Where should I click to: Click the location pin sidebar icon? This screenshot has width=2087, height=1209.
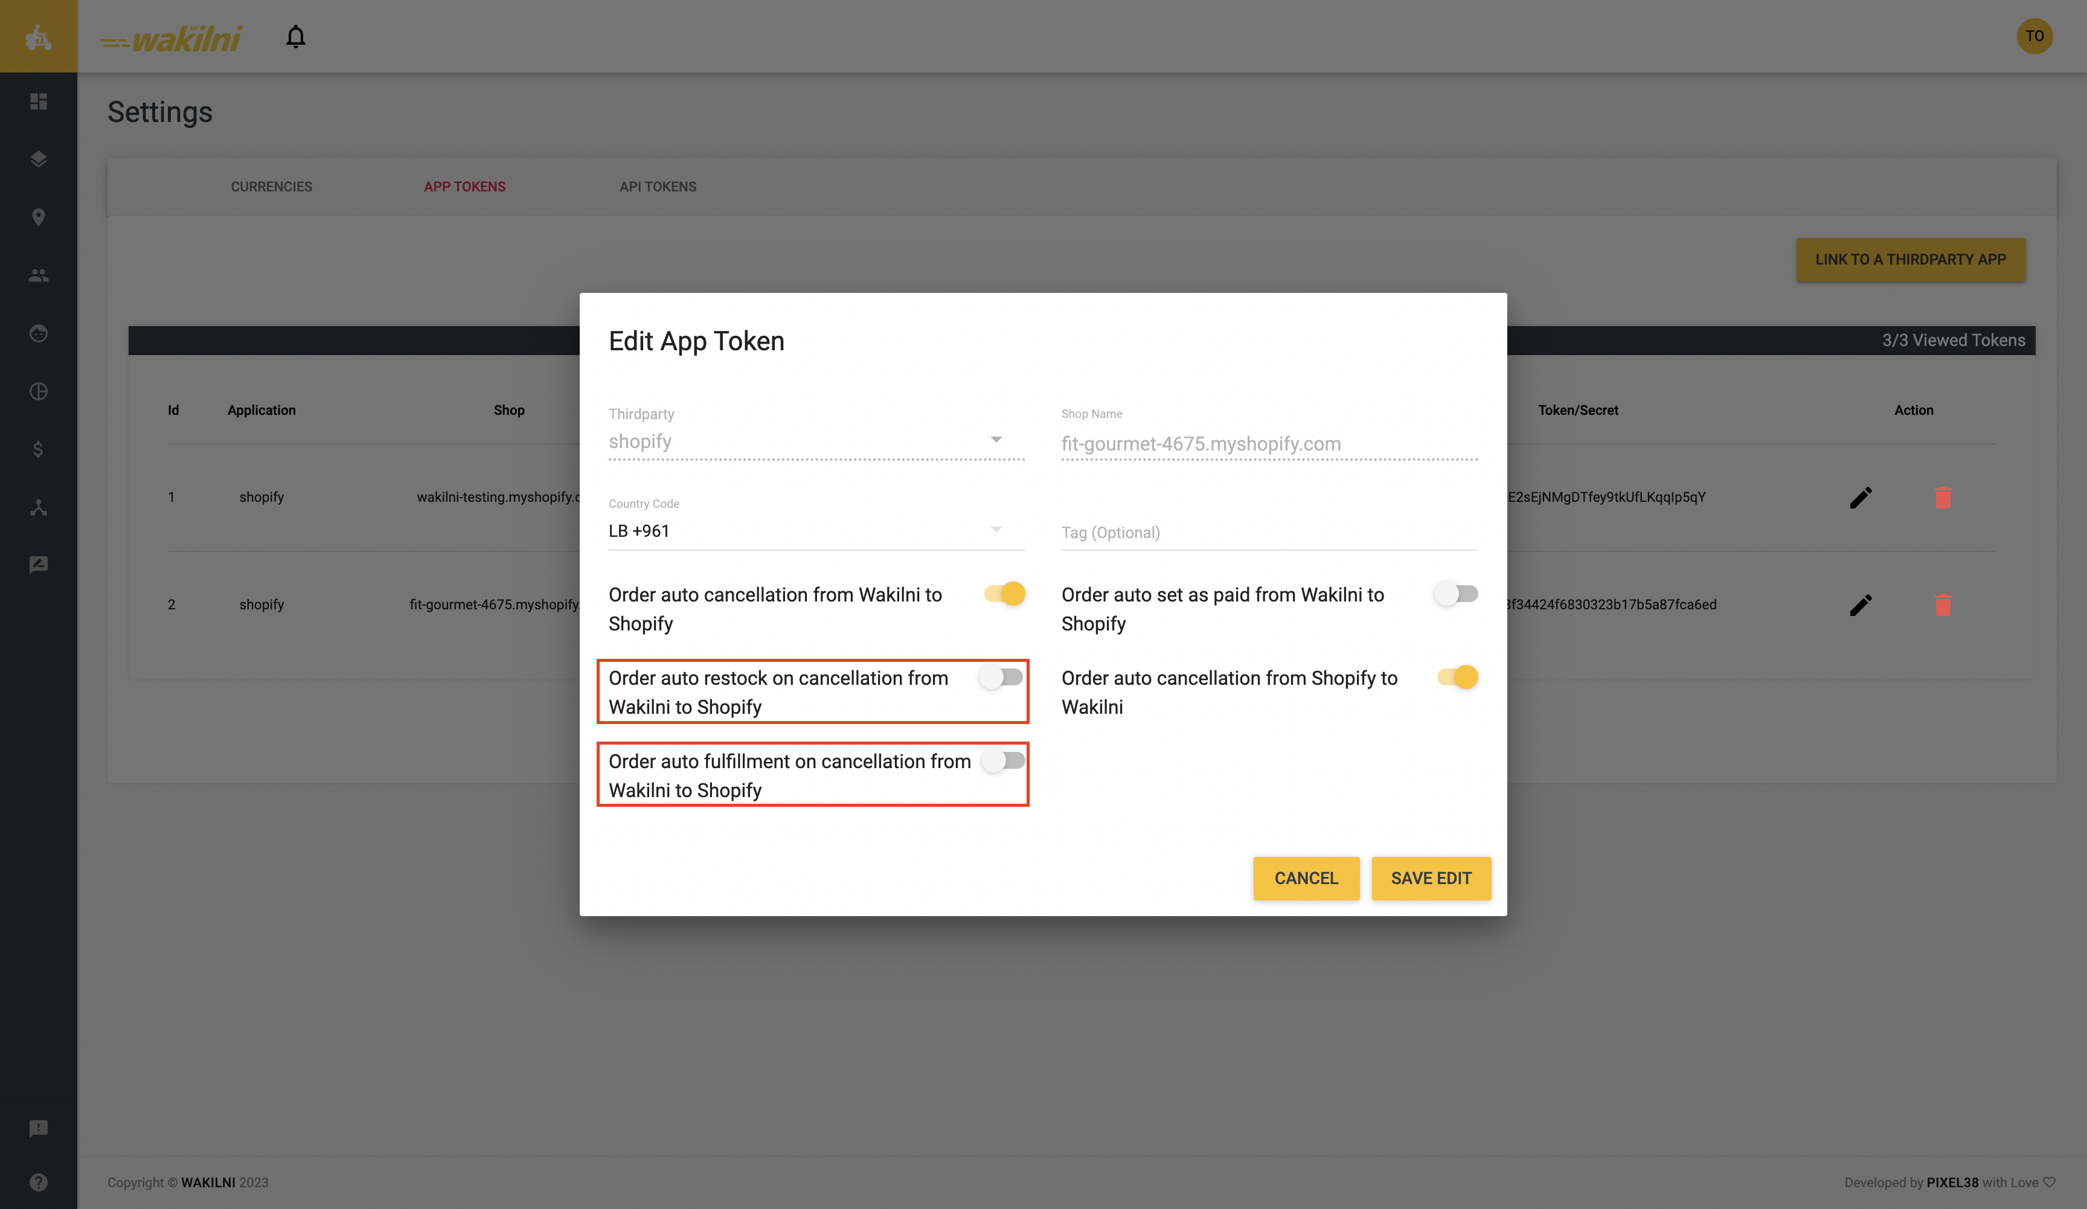tap(38, 217)
